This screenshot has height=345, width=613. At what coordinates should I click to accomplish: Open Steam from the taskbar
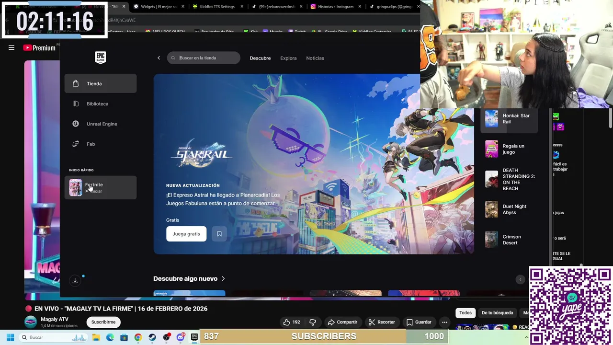click(x=152, y=337)
